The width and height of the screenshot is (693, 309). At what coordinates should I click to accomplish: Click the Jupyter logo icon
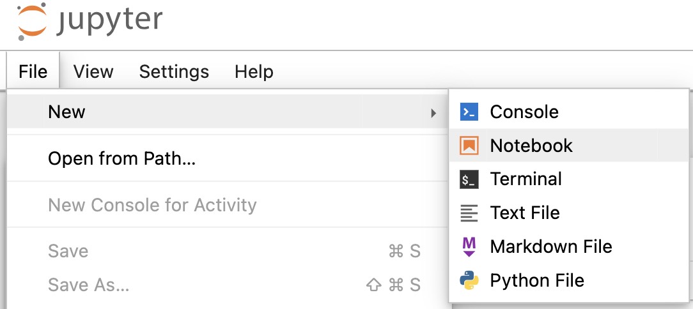[32, 21]
